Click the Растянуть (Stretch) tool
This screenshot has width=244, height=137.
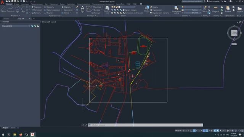pos(36,13)
